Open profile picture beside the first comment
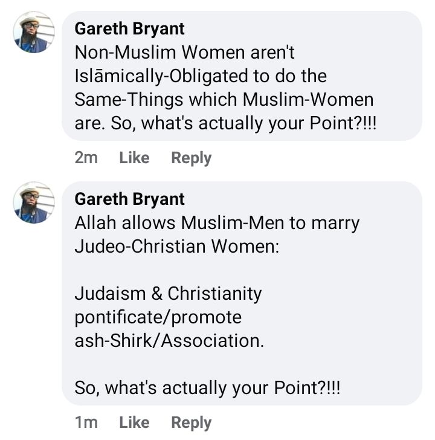This screenshot has width=435, height=440. 34,32
